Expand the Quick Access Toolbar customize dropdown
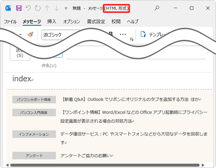216x168 pixels. pos(66,8)
